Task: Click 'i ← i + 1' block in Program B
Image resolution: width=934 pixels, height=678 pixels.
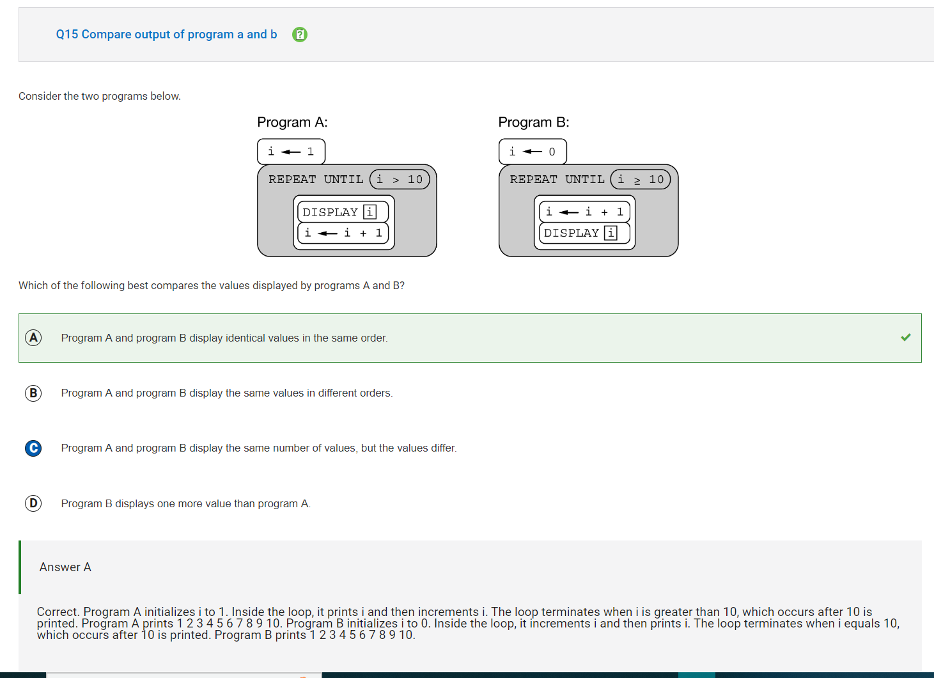Action: click(584, 212)
